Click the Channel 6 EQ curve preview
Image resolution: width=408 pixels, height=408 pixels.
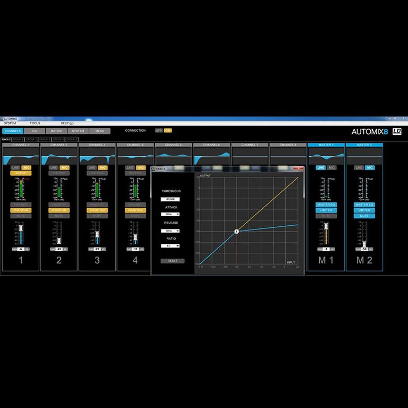click(x=211, y=156)
